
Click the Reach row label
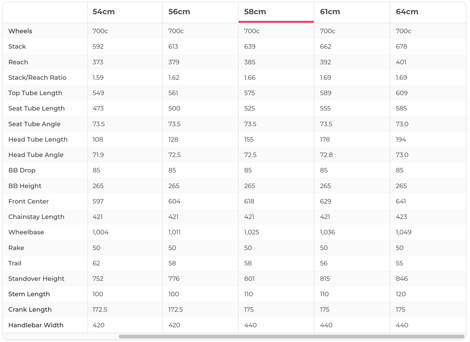point(18,62)
